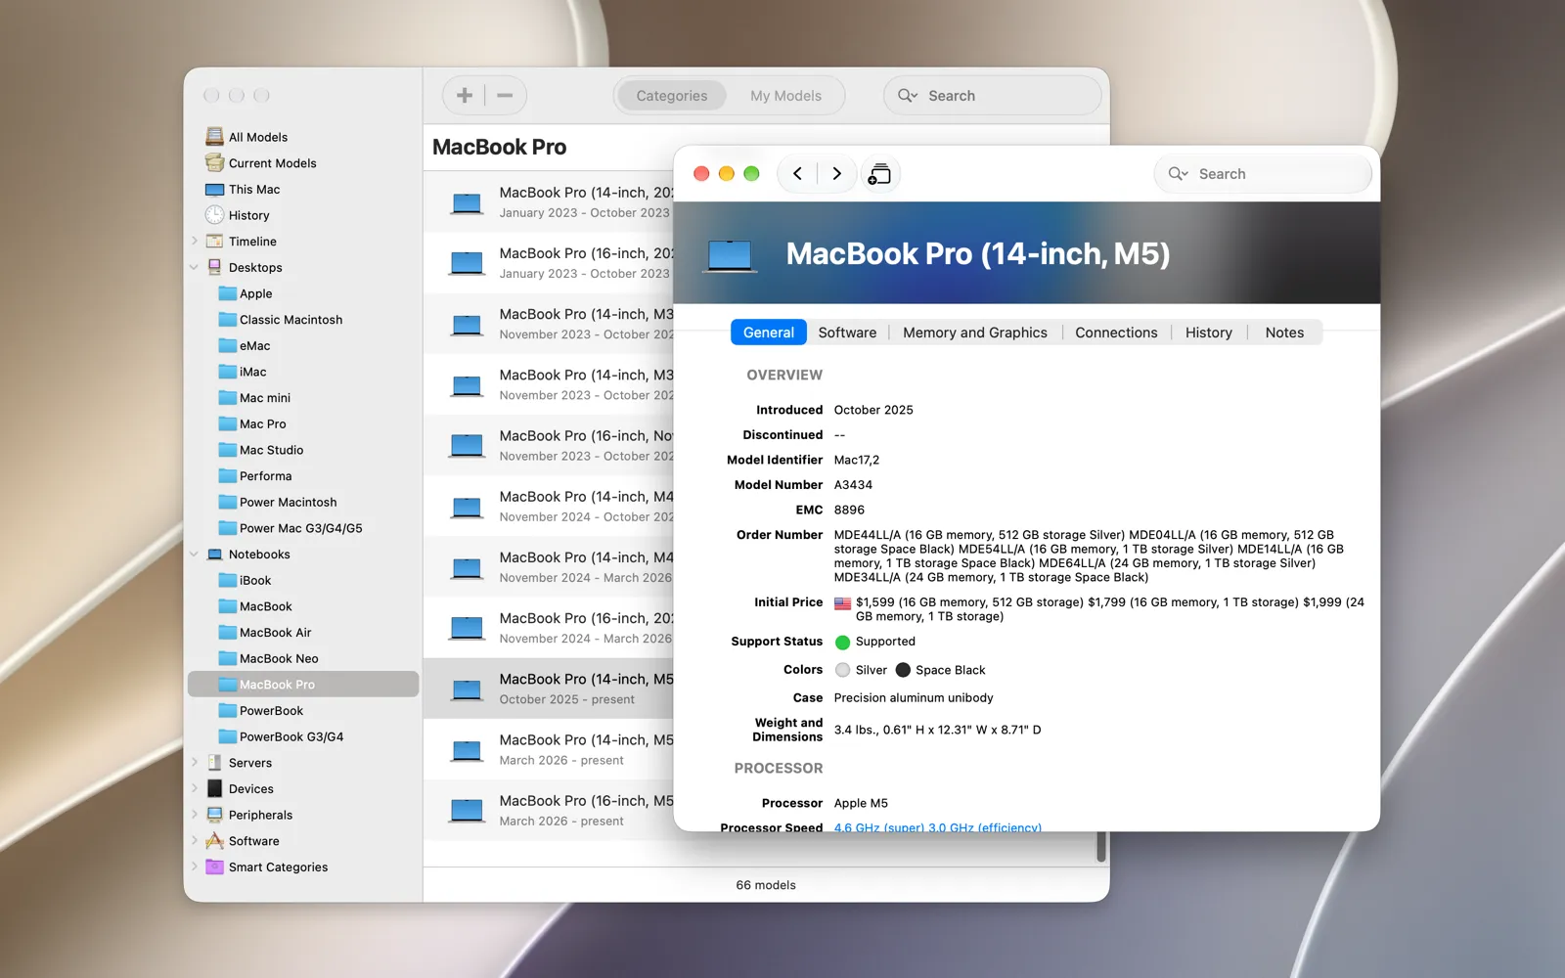
Task: Open the PowerBook G3/G4 folder
Action: (x=281, y=736)
